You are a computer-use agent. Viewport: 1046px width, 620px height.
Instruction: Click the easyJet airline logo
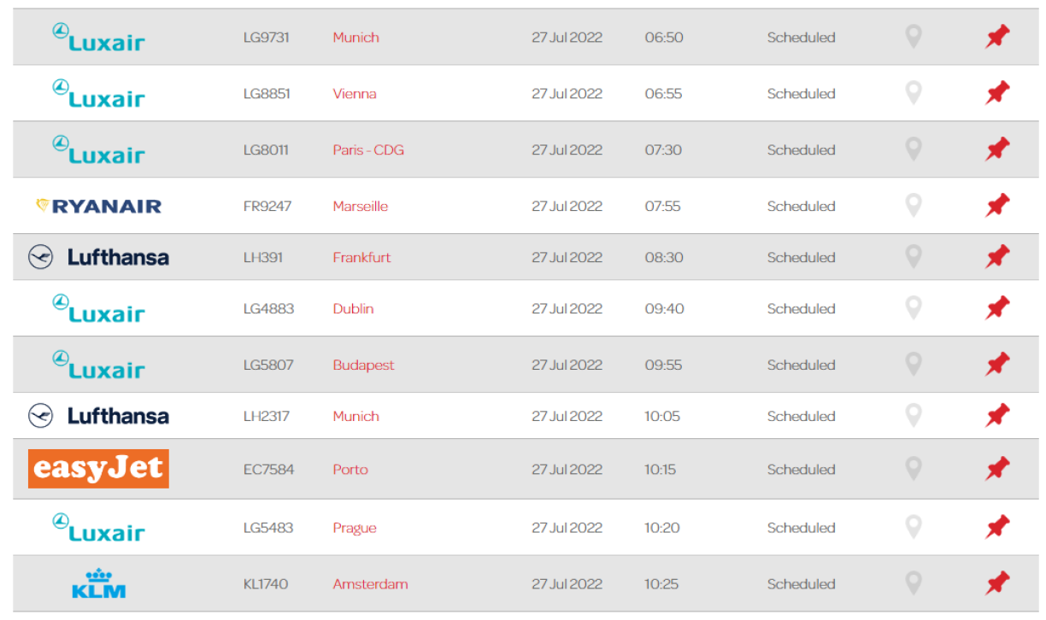coord(98,469)
